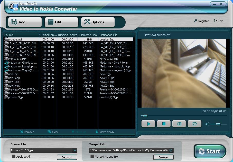Select destination M4V11112.3gp cell

point(109,59)
